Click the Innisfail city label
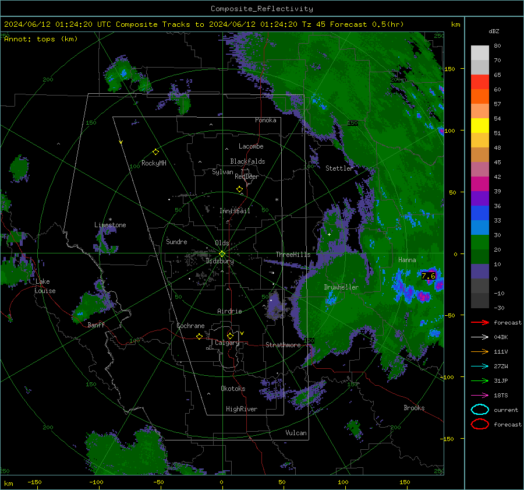 235,211
